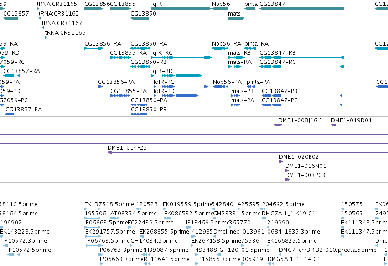Click transcript CG13850-RB
The width and height of the screenshot is (388, 266).
coord(140,67)
